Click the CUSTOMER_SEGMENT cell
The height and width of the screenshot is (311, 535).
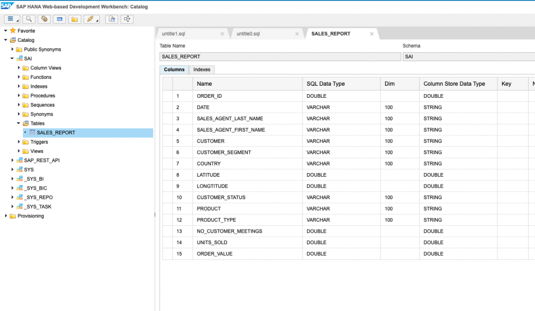(247, 152)
